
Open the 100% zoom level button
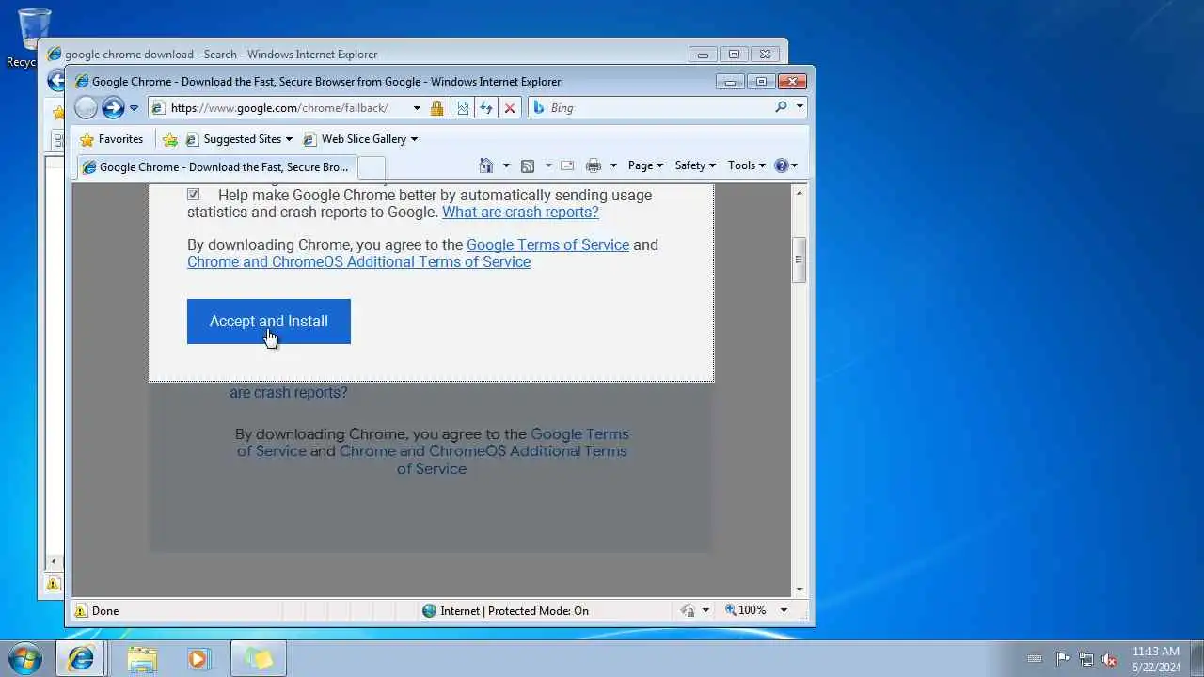point(745,610)
